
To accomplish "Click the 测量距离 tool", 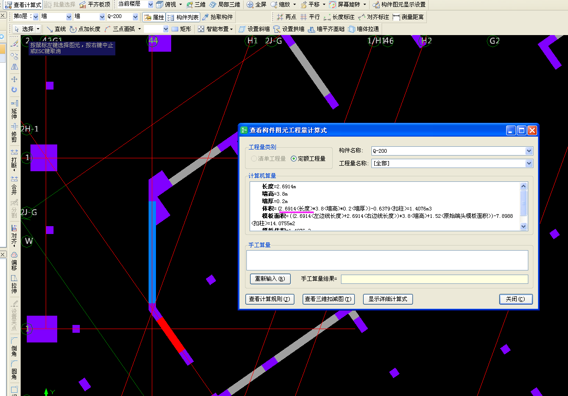I will coord(408,17).
